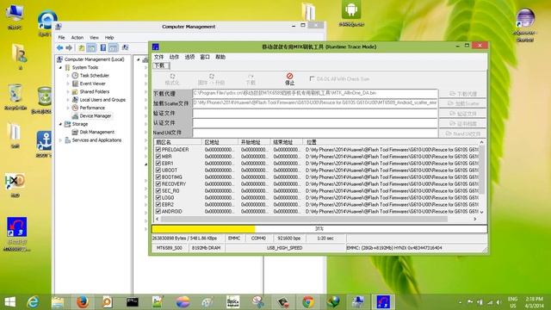Click blue Help icon in Computer Management toolbar

pos(103,47)
